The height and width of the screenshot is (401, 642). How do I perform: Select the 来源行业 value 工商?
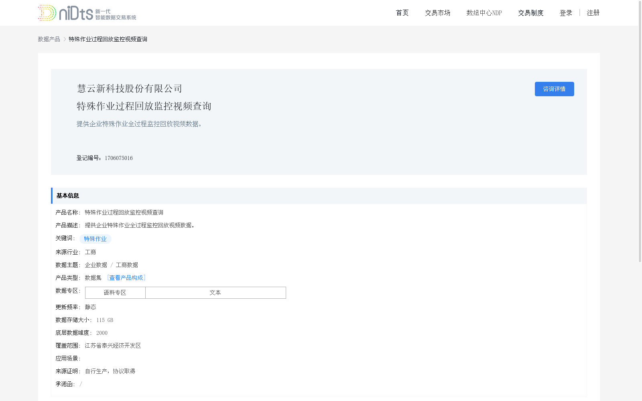pos(90,252)
